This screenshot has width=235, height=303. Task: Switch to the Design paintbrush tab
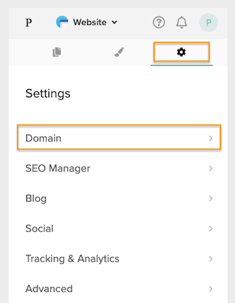(119, 52)
